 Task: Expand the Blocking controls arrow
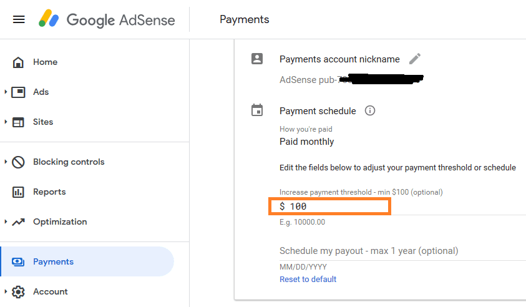click(6, 162)
